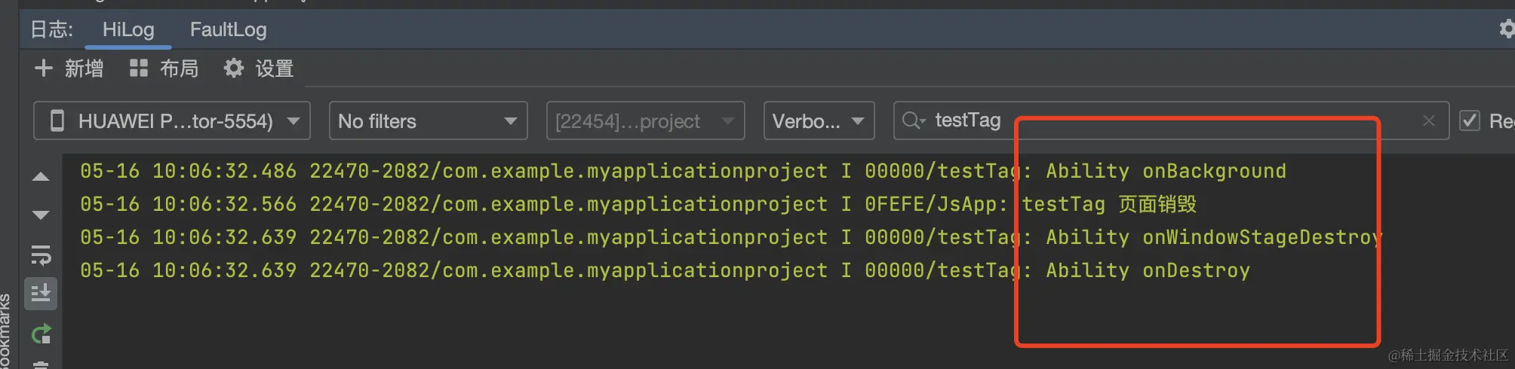Open the Verbose log level dropdown
The height and width of the screenshot is (369, 1515).
pyautogui.click(x=819, y=121)
